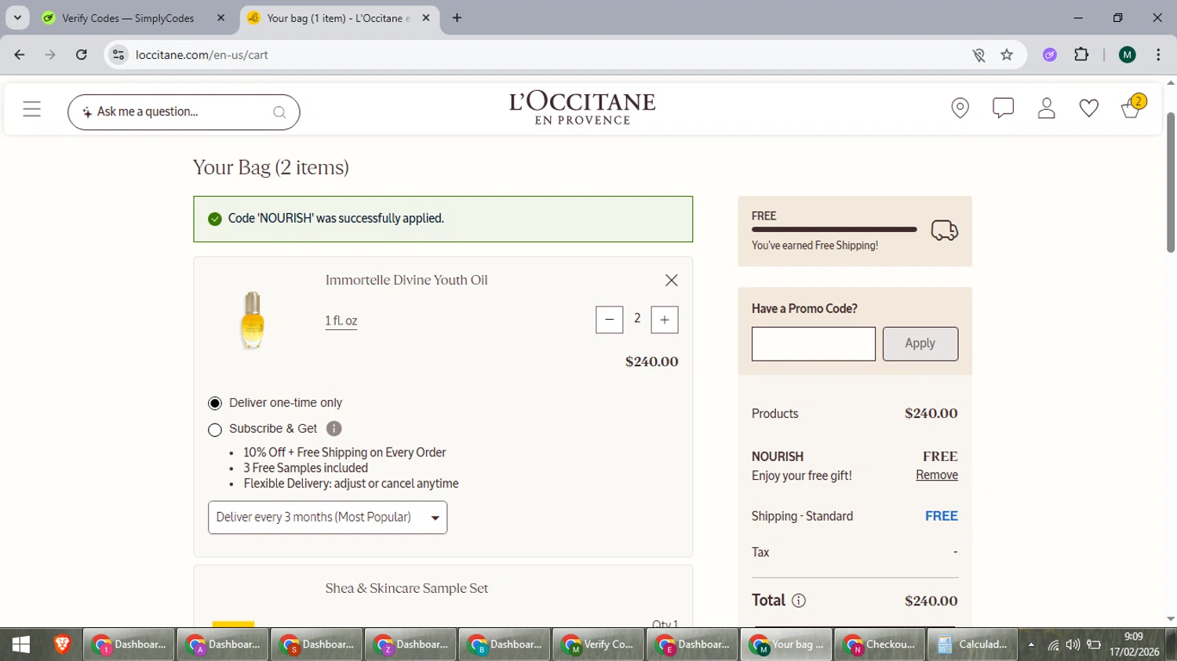The width and height of the screenshot is (1177, 661).
Task: Open the shopping bag icon
Action: click(1132, 107)
